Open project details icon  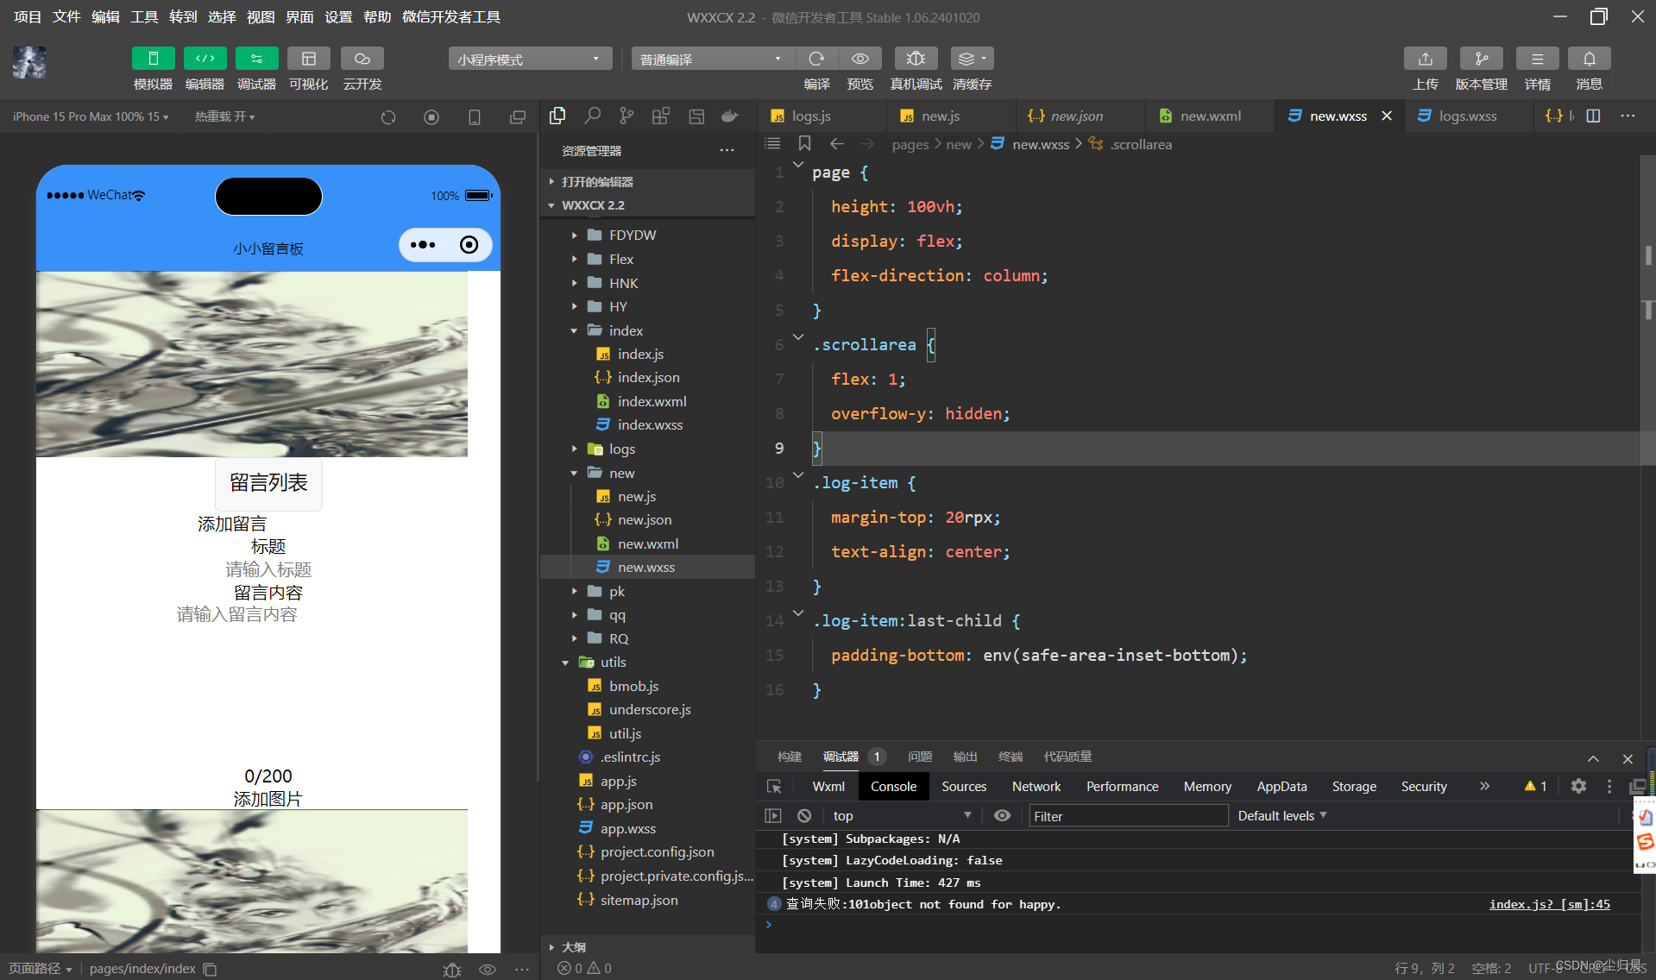[1537, 59]
